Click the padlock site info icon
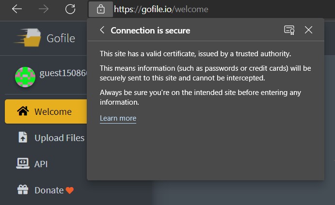335x205 pixels. click(101, 9)
